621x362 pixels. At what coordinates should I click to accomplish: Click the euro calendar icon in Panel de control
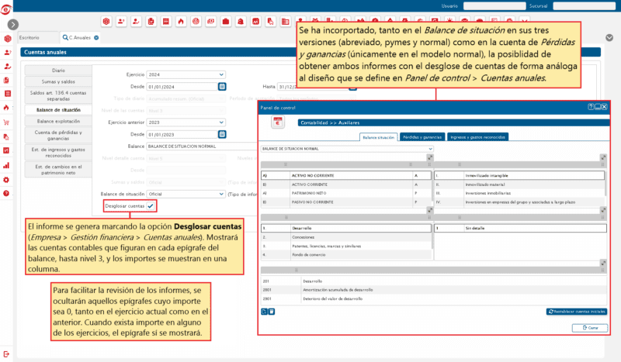point(278,122)
